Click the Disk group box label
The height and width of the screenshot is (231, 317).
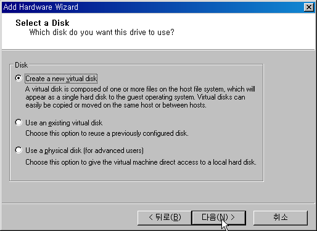(x=21, y=65)
